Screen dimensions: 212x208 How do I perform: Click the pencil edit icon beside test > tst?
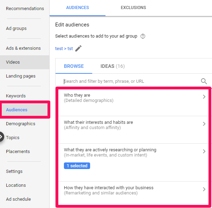tap(79, 48)
